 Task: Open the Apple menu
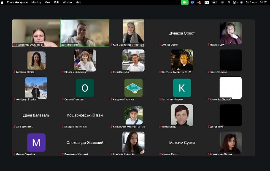pos(3,2)
